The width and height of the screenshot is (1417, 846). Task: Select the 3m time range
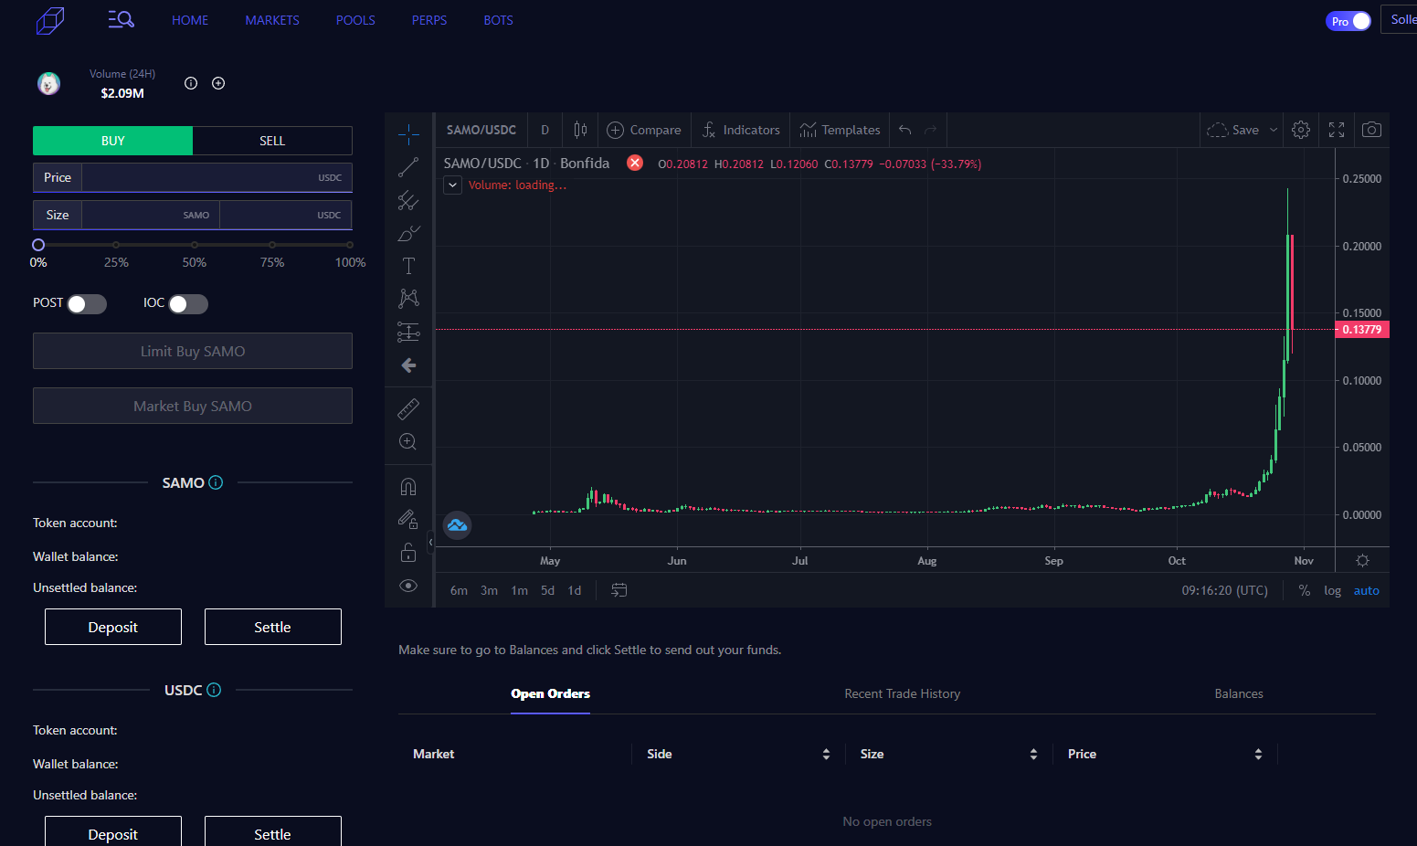tap(490, 590)
